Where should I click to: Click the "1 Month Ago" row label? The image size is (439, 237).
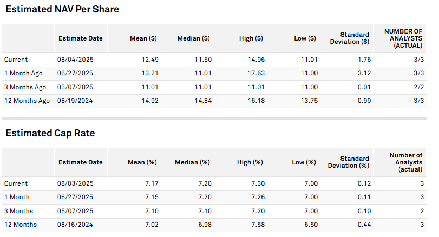click(24, 73)
